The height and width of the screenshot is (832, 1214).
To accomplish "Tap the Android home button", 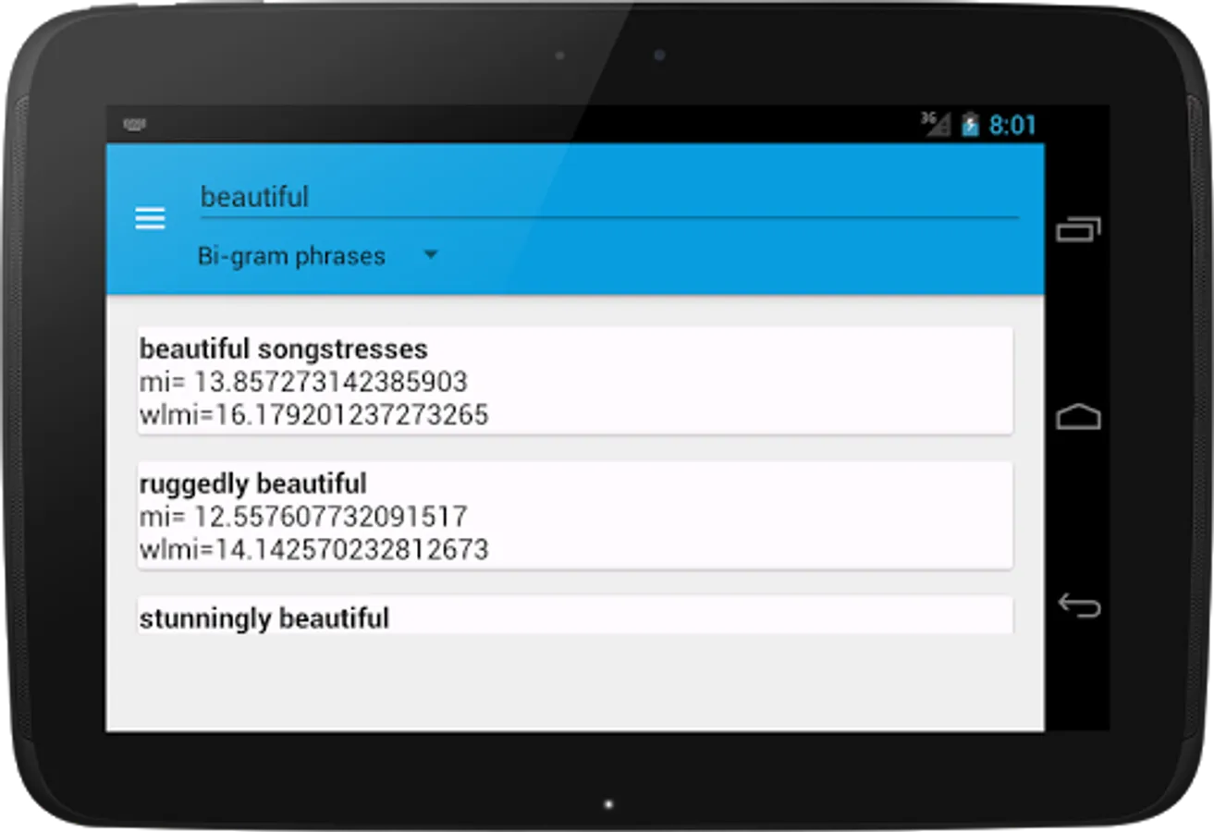I will point(1078,417).
